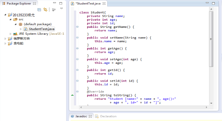
Task: Maximize the Package Explorer panel
Action: point(61,3)
